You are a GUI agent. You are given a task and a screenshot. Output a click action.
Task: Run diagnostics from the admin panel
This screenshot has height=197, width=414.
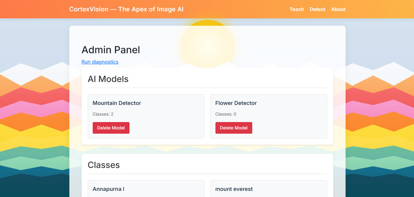(x=100, y=62)
